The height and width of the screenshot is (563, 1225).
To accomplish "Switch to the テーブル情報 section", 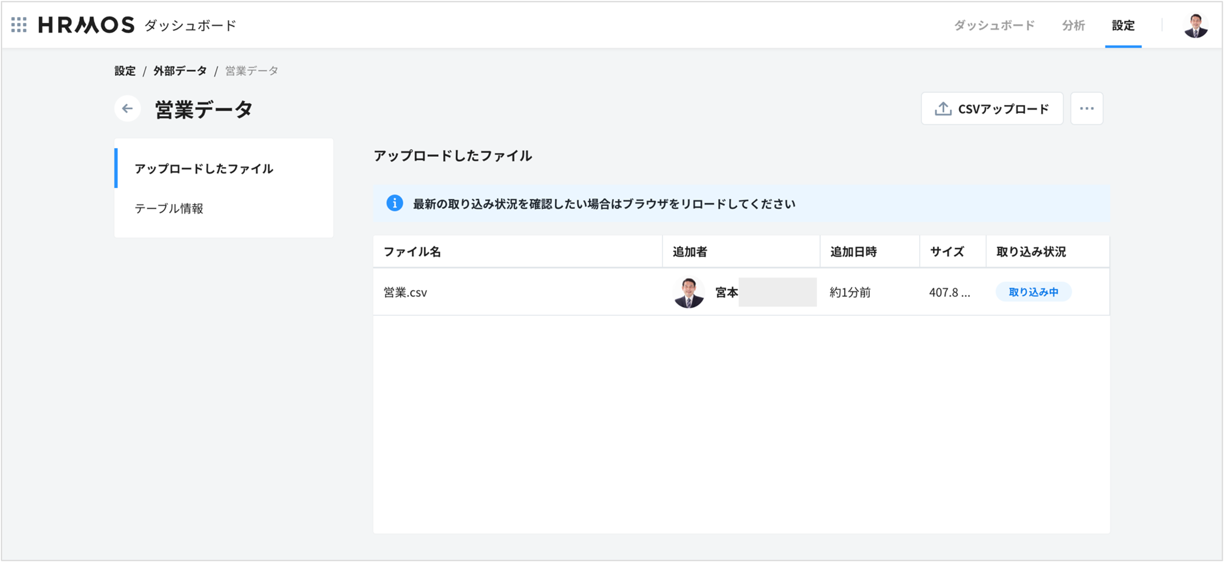I will click(x=169, y=208).
